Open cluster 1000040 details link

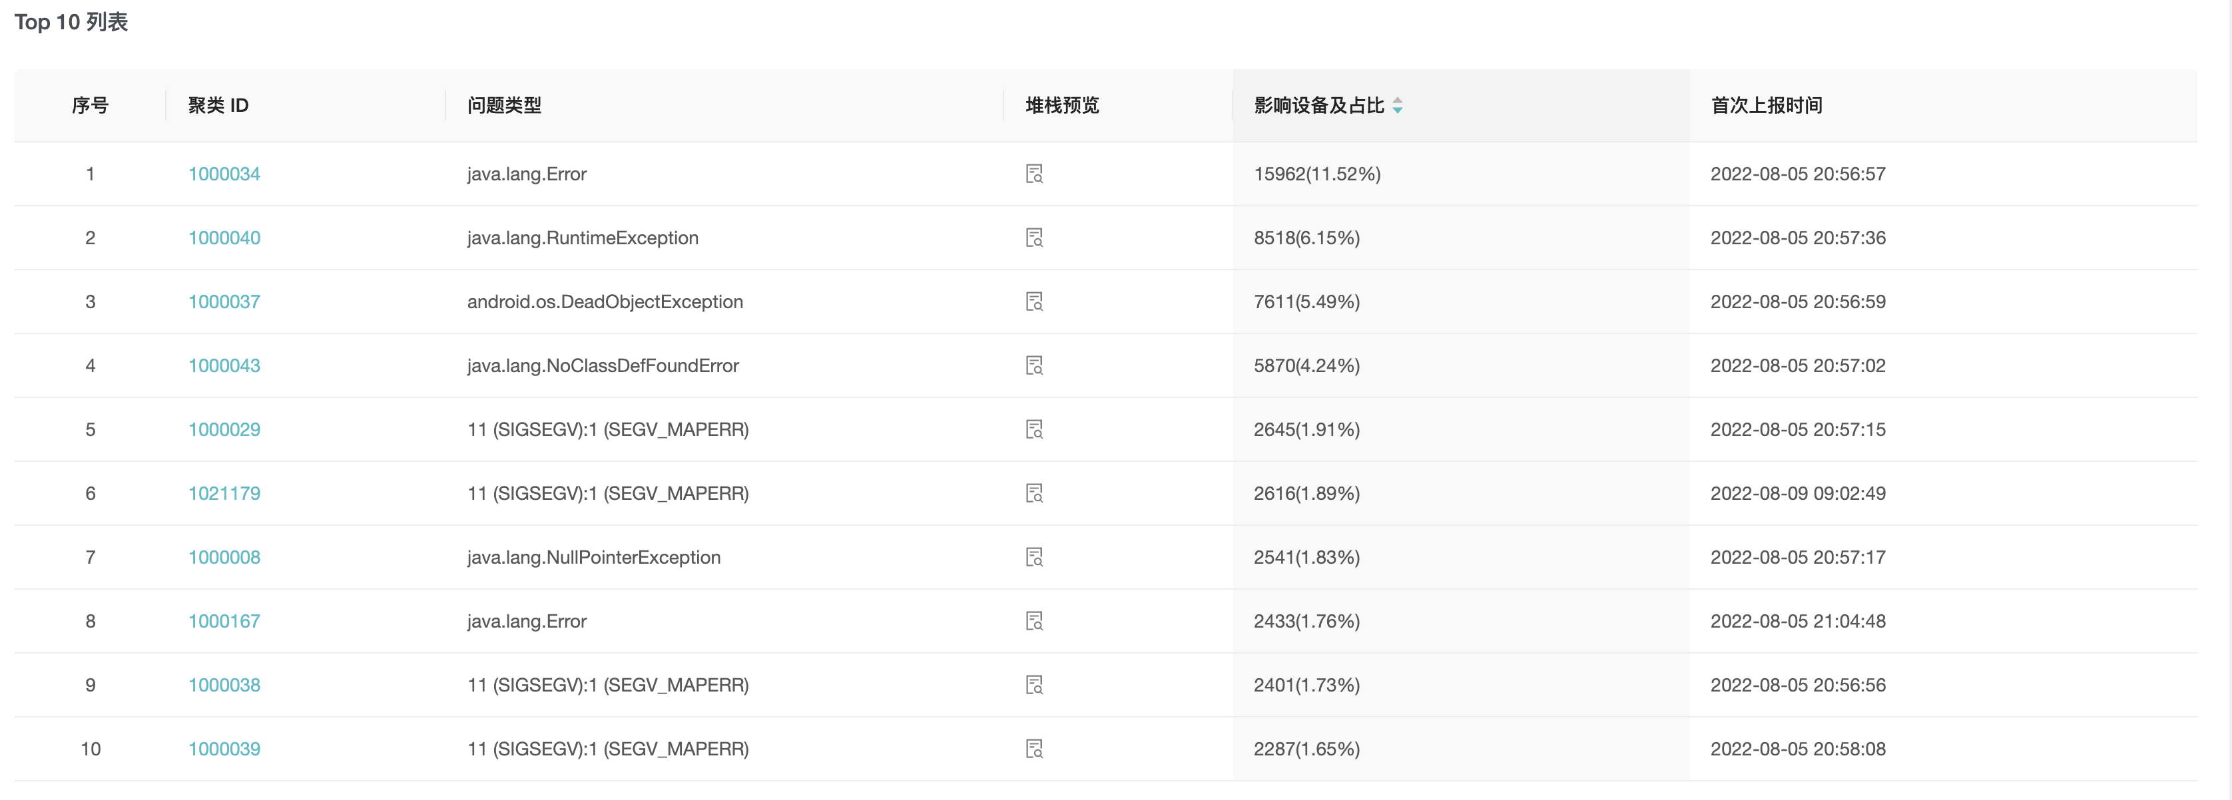(224, 237)
